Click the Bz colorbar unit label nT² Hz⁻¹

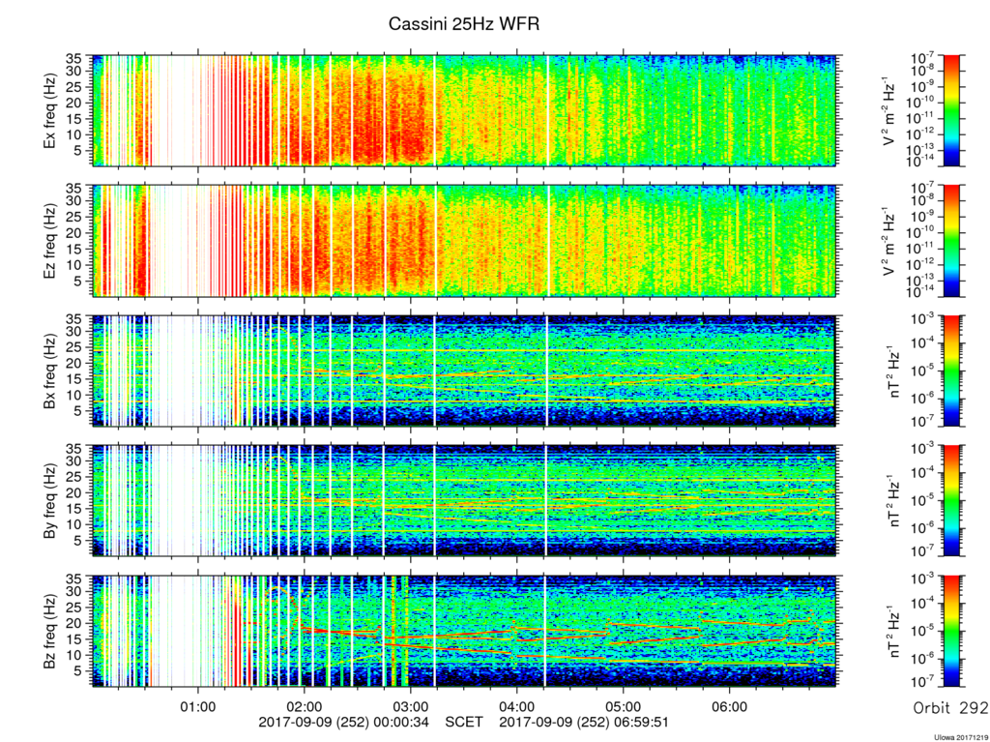(x=895, y=632)
